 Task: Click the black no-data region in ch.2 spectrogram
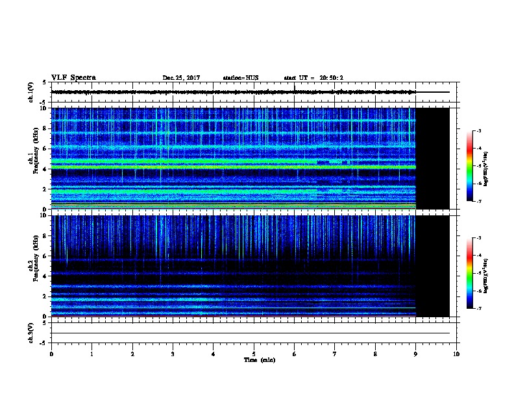(x=433, y=266)
